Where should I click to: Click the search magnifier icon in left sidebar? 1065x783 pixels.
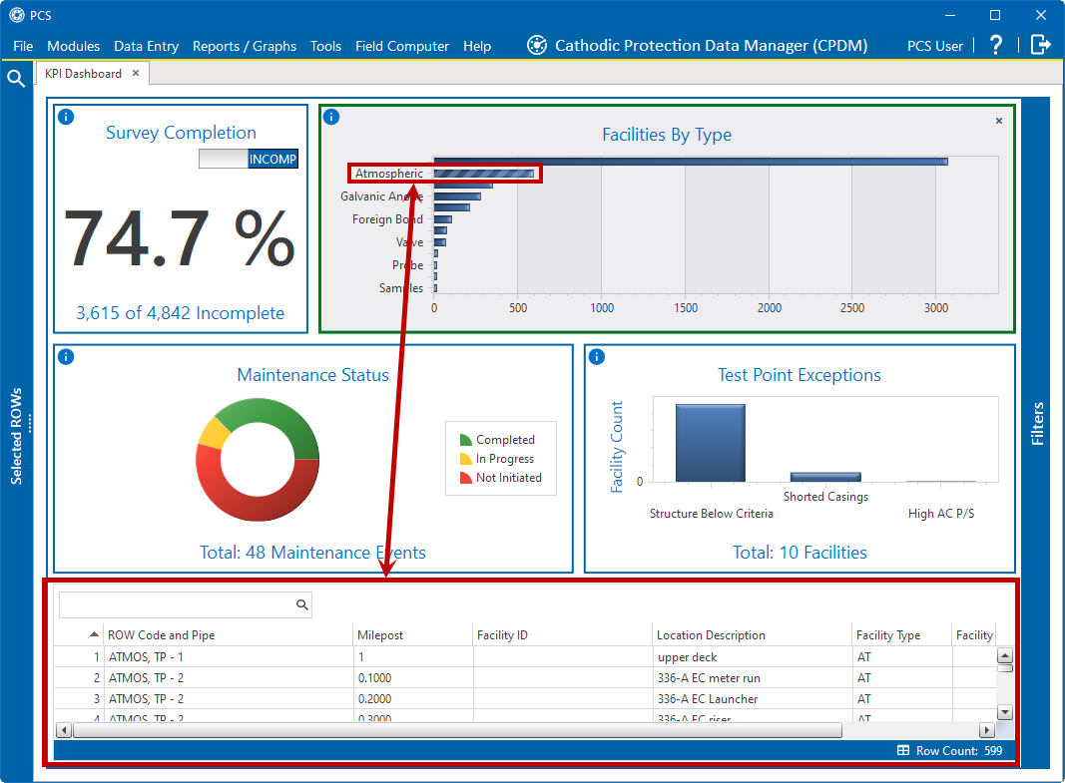pos(16,79)
